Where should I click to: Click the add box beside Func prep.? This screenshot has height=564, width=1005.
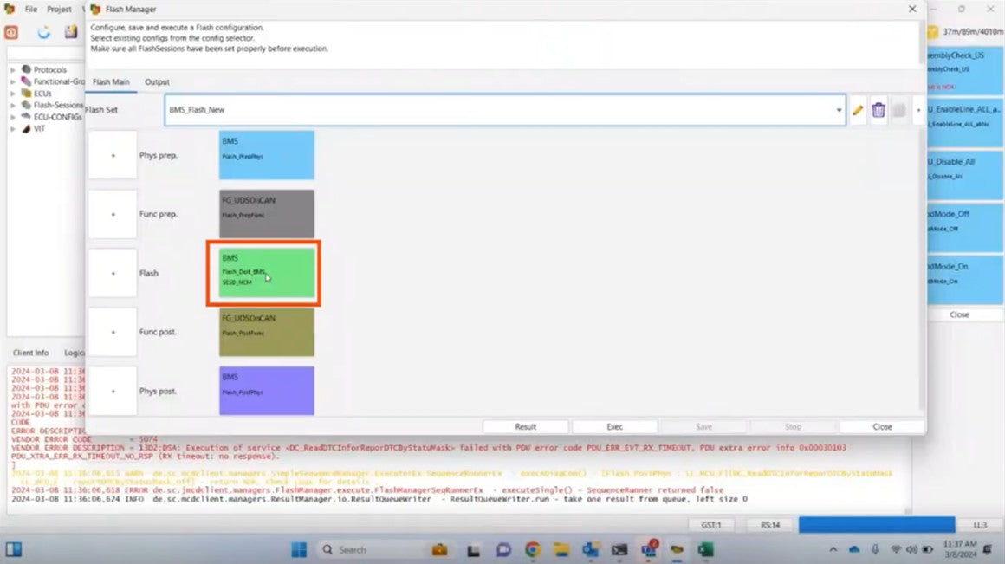[113, 214]
